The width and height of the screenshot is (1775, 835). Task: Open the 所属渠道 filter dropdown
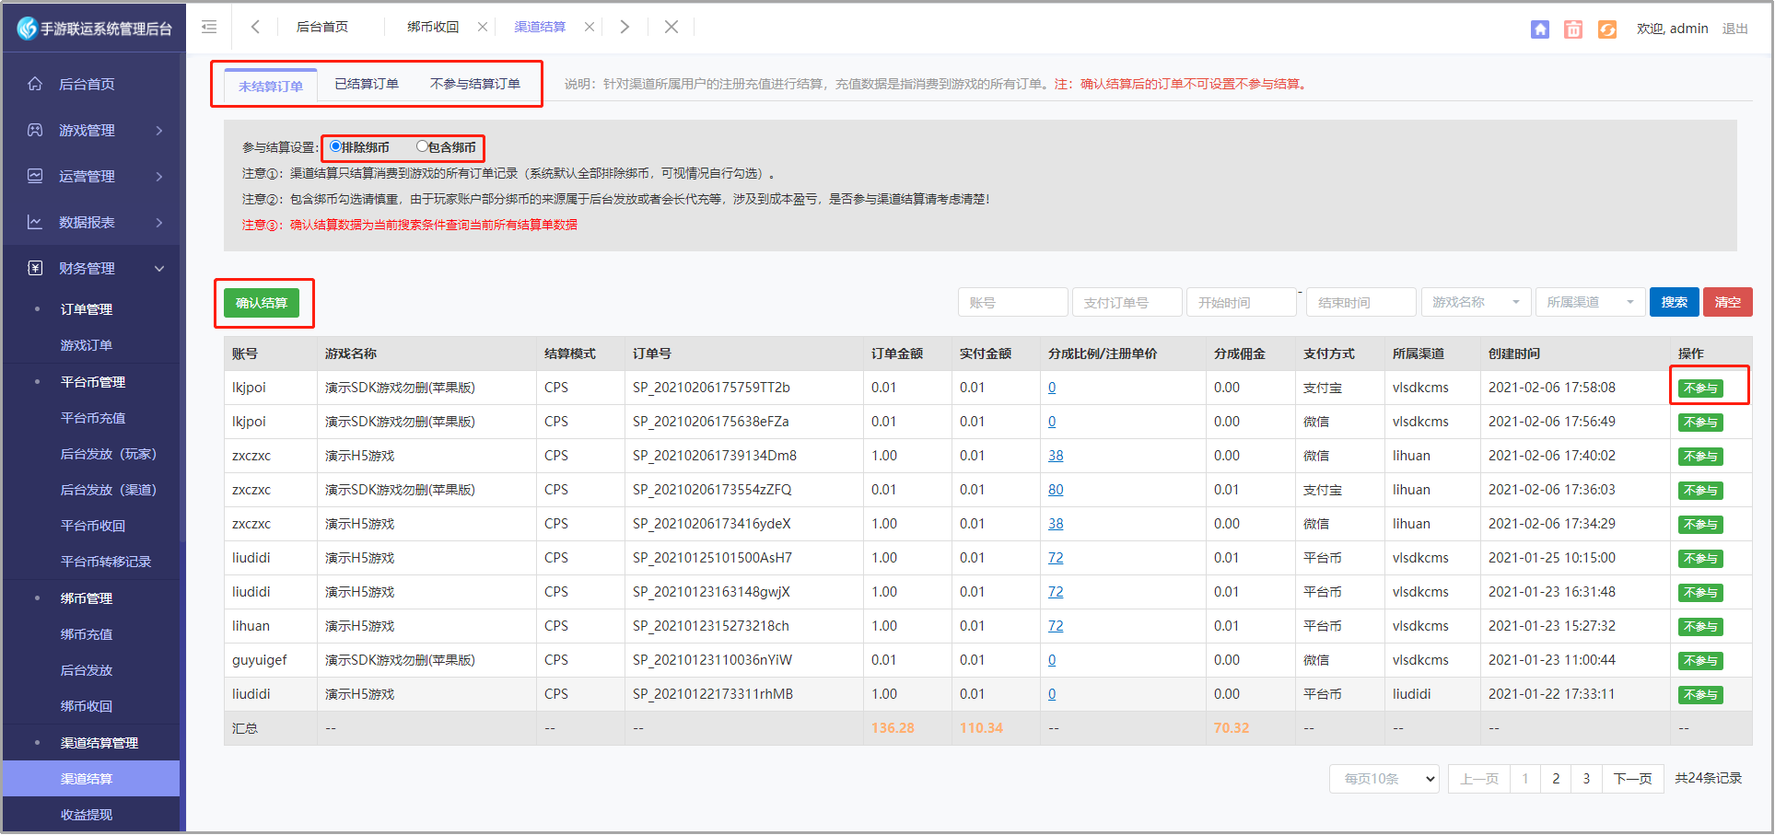(x=1590, y=302)
